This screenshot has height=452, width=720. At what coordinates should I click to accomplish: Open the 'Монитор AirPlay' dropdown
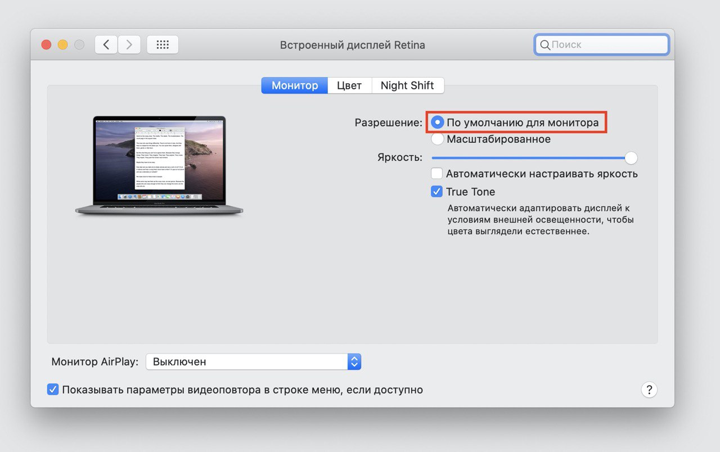coord(253,361)
